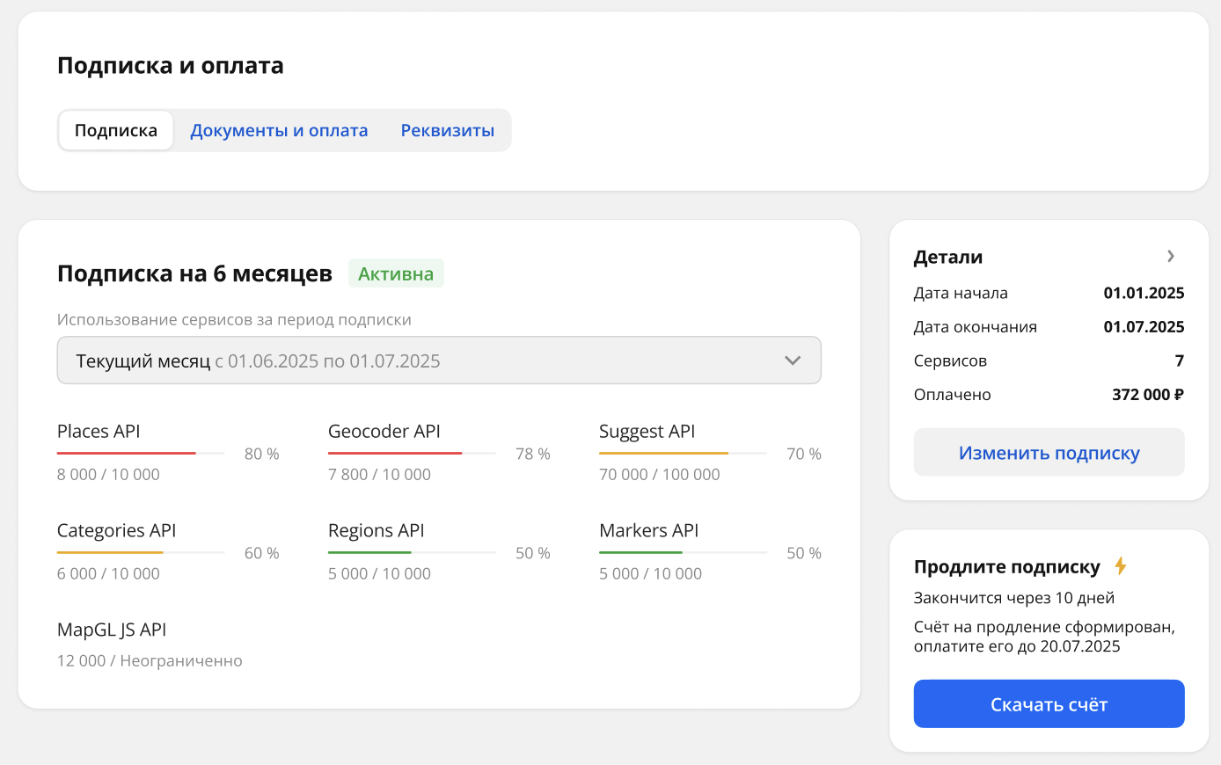Viewport: 1221px width, 765px height.
Task: Click the Подписка на 6 месяцев heading
Action: [194, 273]
